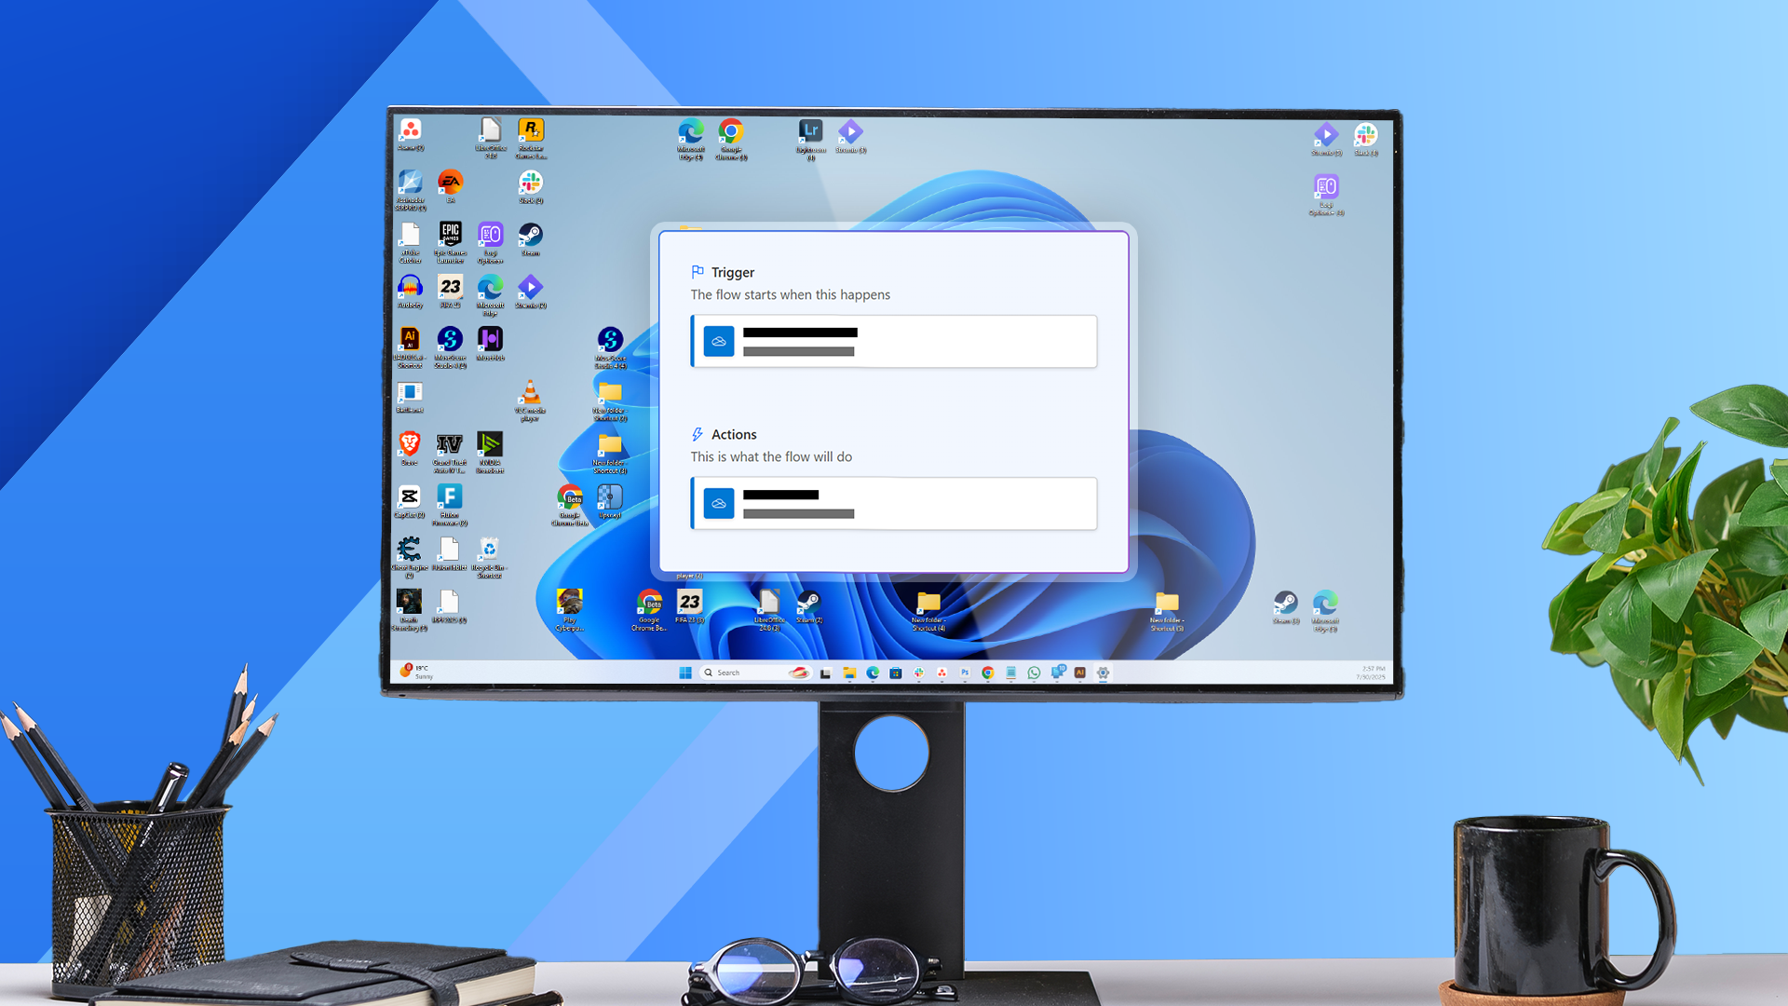Select the Trigger step card
Viewport: 1788px width, 1006px height.
click(892, 341)
